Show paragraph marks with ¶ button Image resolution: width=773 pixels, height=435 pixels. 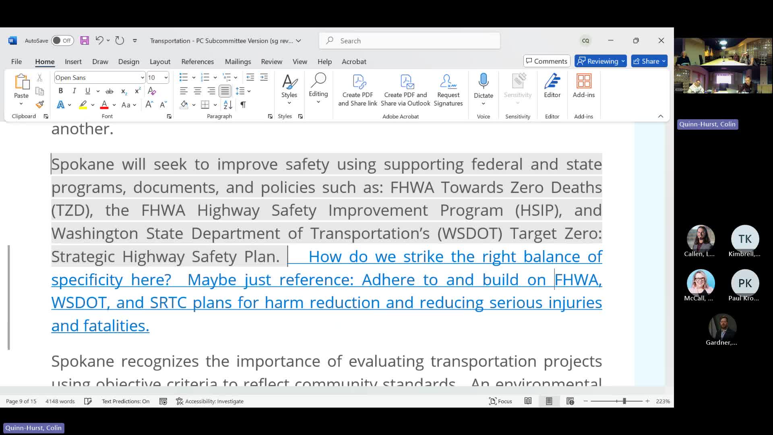click(243, 105)
